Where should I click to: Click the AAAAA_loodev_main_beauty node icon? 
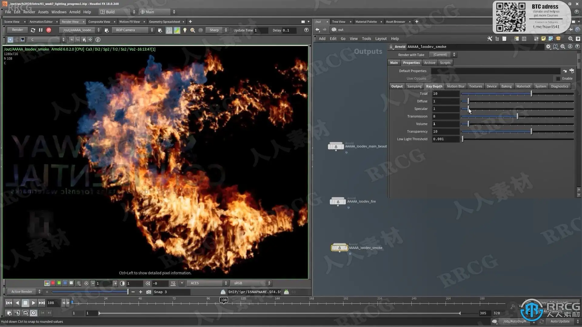click(x=336, y=147)
